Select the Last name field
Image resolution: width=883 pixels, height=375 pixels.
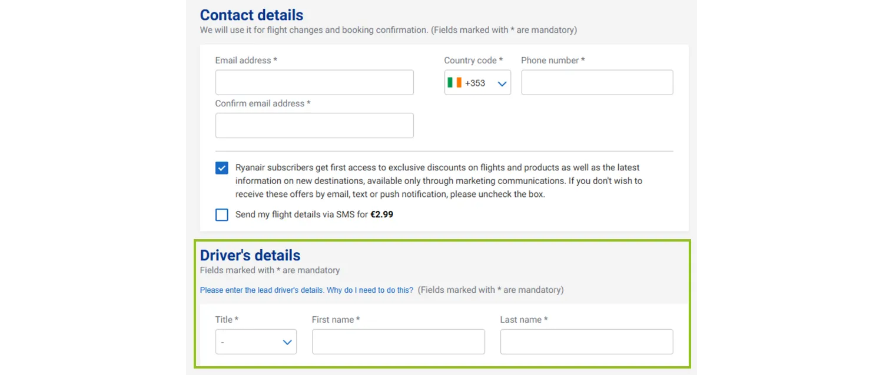click(x=586, y=341)
